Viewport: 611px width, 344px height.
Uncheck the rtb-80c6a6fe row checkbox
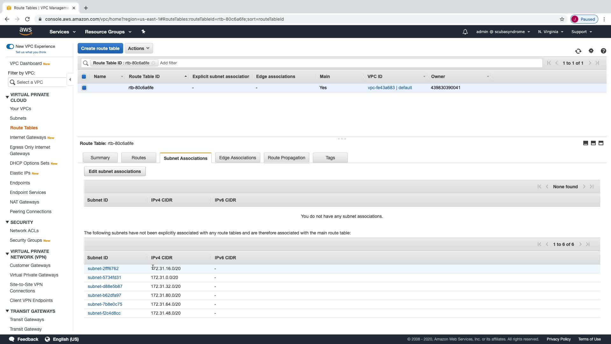[x=84, y=88]
